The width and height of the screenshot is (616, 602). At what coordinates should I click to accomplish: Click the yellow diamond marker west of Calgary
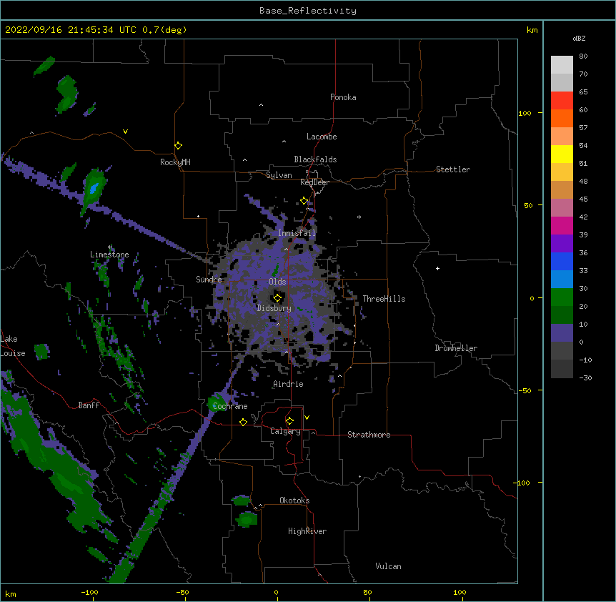coord(243,422)
